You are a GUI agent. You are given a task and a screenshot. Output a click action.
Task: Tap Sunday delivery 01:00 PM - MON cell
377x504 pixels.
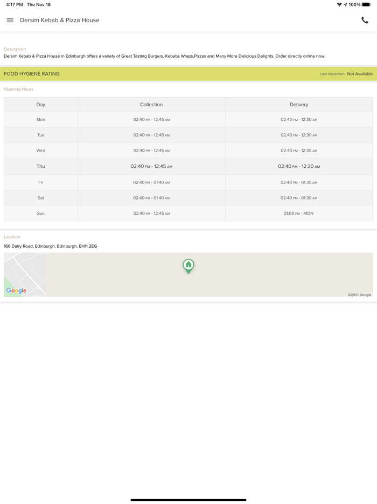pos(299,213)
